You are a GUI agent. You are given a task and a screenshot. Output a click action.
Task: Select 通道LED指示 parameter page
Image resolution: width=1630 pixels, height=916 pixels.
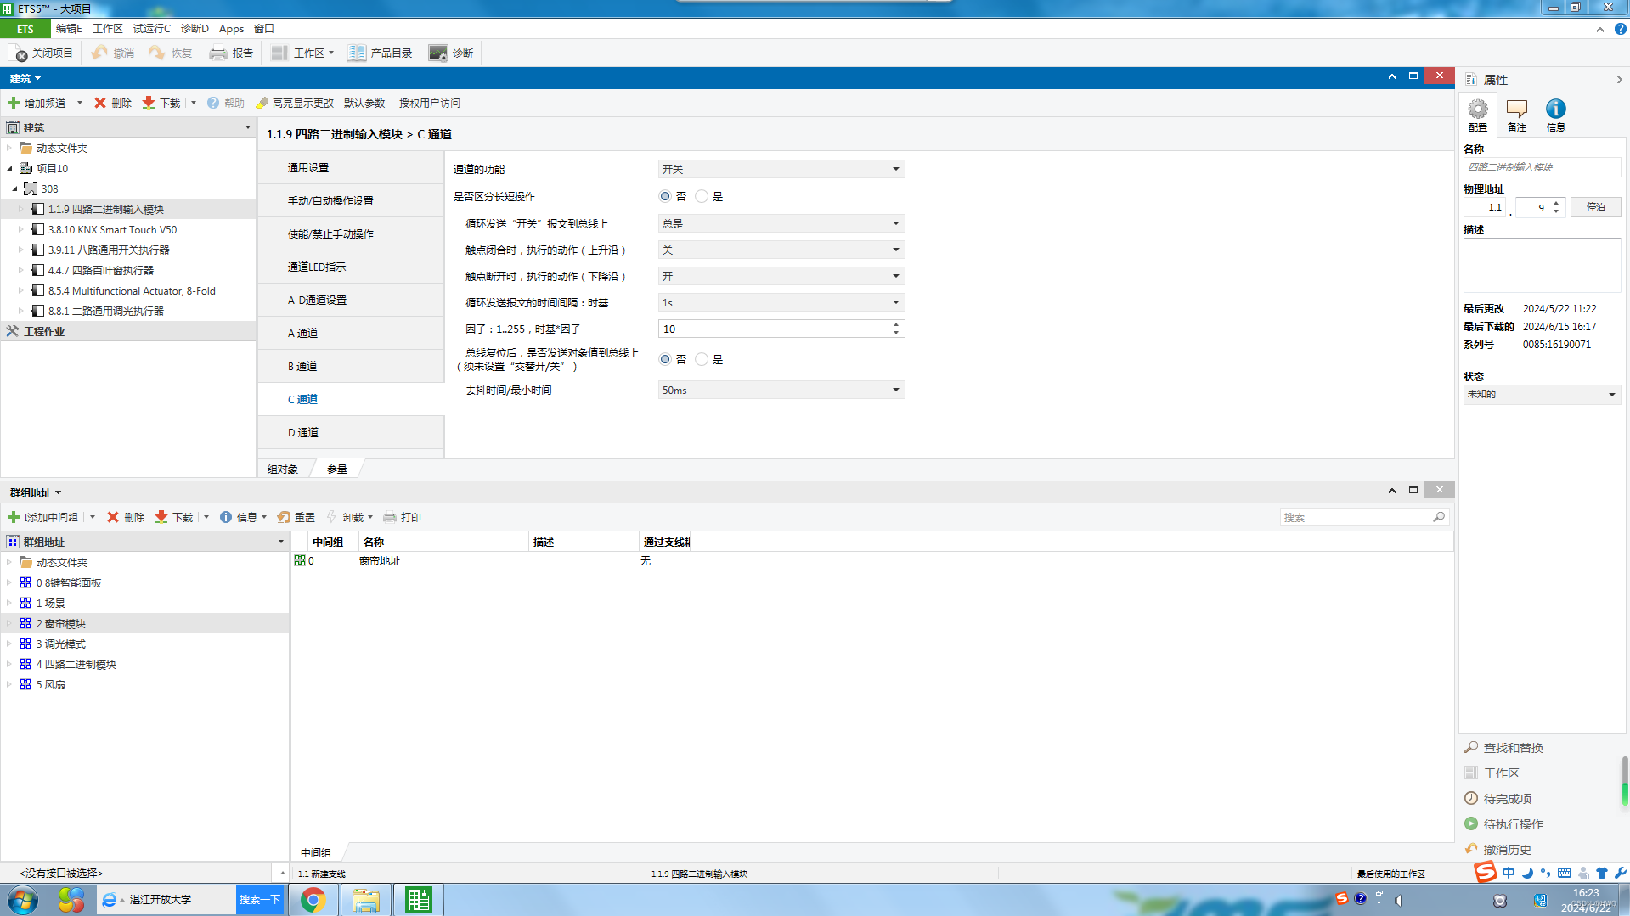click(x=351, y=267)
